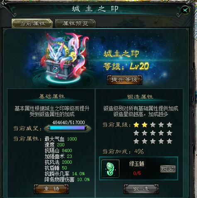197x198 pixels.
Task: Click the fox seal chest artwork
Action: coord(61,59)
